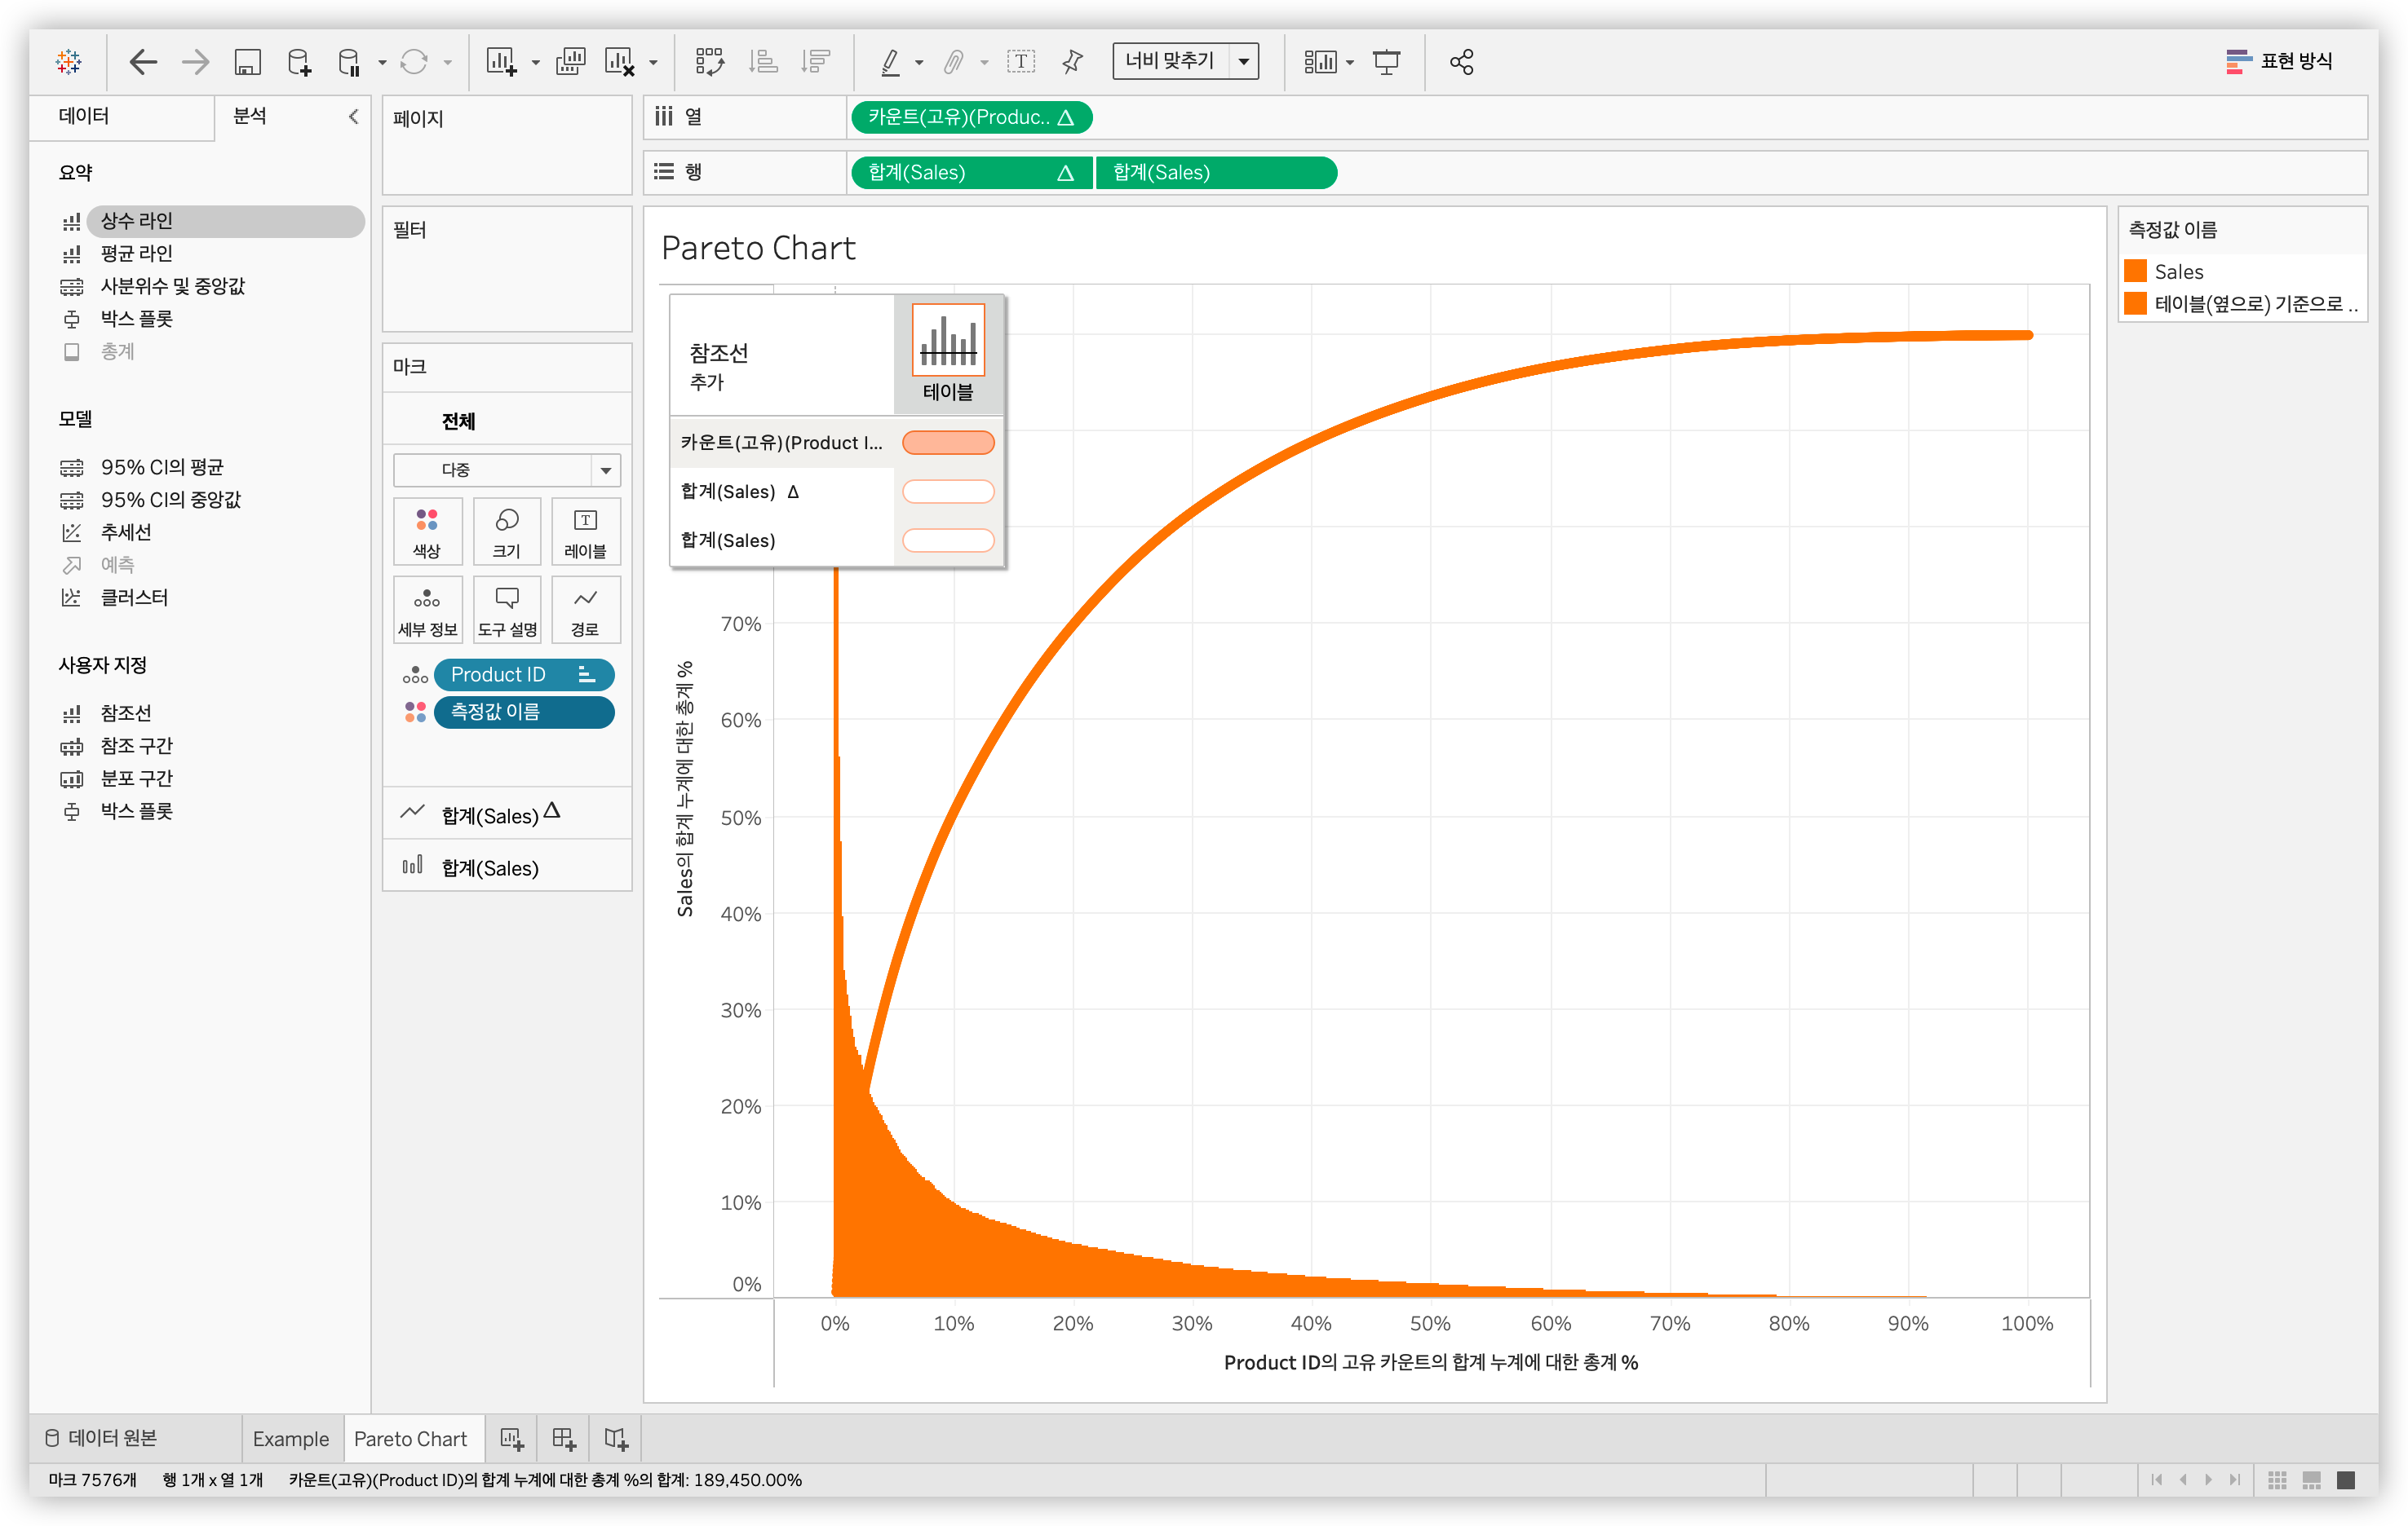Click the Add new data source icon

pos(298,62)
